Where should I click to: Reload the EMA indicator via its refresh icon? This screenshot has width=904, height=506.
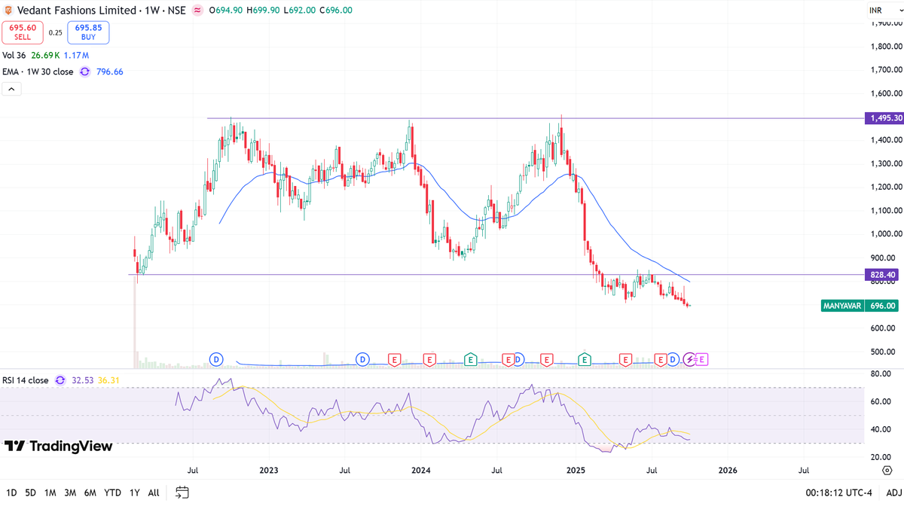tap(84, 72)
